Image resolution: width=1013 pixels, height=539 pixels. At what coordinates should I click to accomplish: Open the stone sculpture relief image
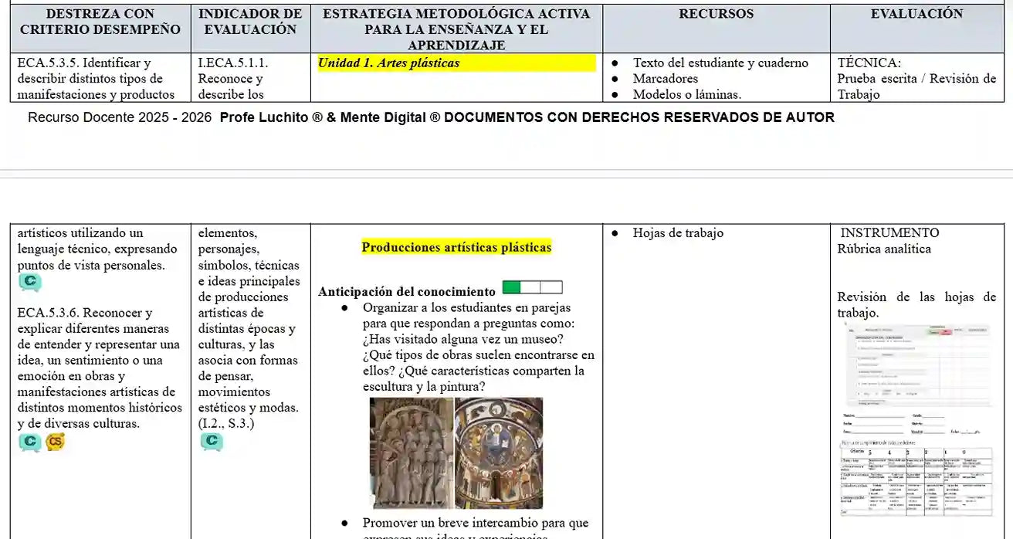pos(411,453)
